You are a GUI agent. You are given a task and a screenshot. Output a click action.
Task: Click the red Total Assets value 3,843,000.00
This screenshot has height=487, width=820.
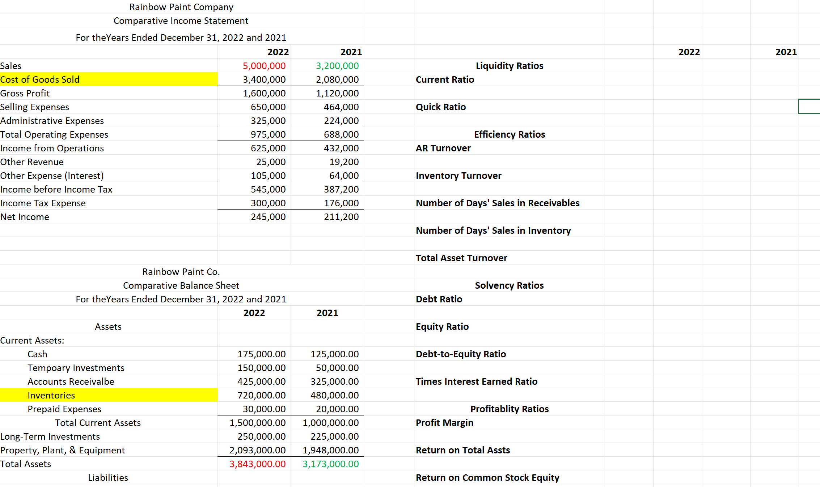click(x=258, y=464)
